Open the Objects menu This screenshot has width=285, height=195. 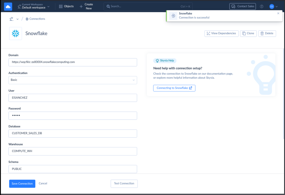[x=66, y=6]
